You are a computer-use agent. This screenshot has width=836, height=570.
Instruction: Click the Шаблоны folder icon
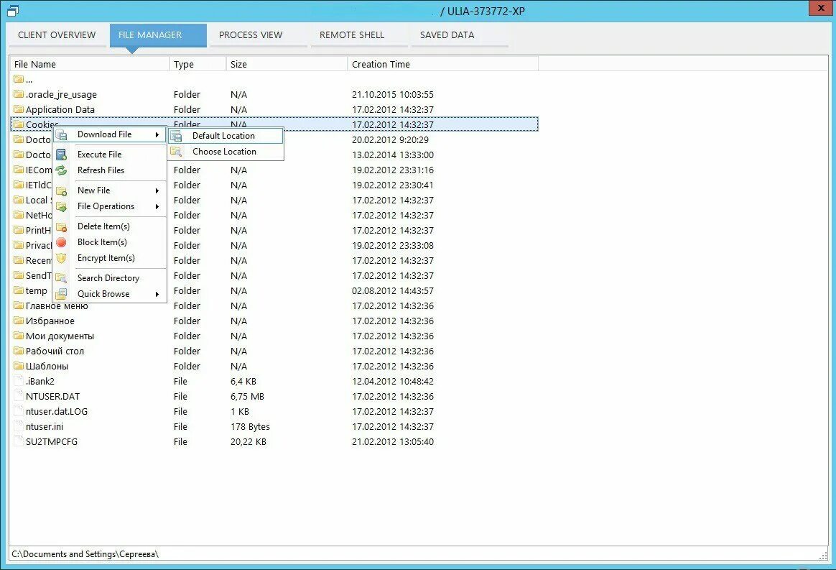point(19,366)
